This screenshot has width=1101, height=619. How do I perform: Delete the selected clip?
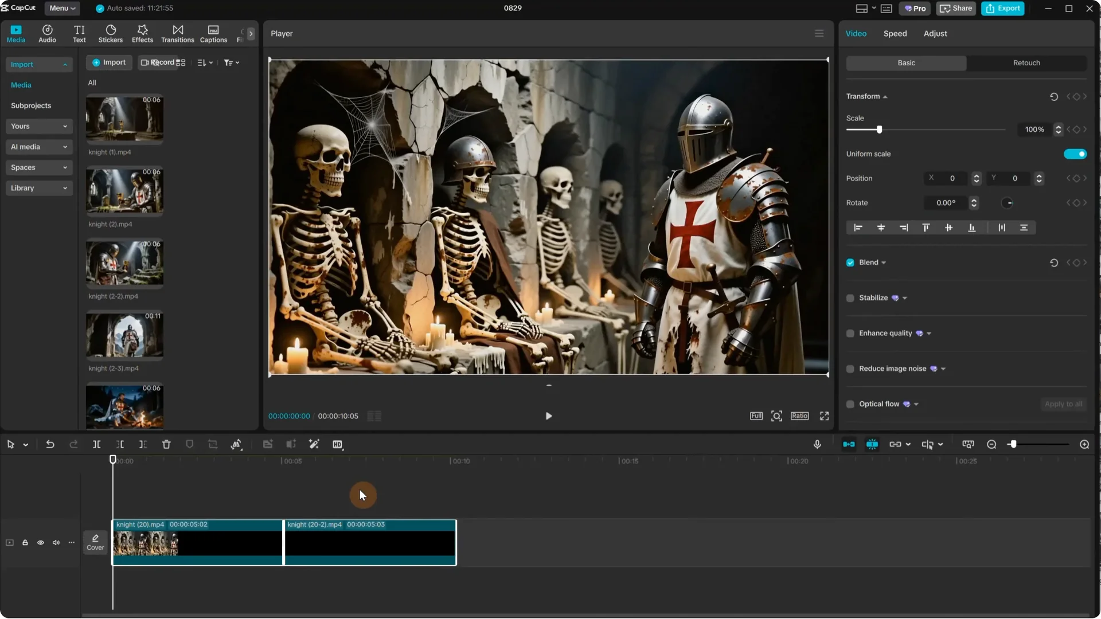[166, 444]
